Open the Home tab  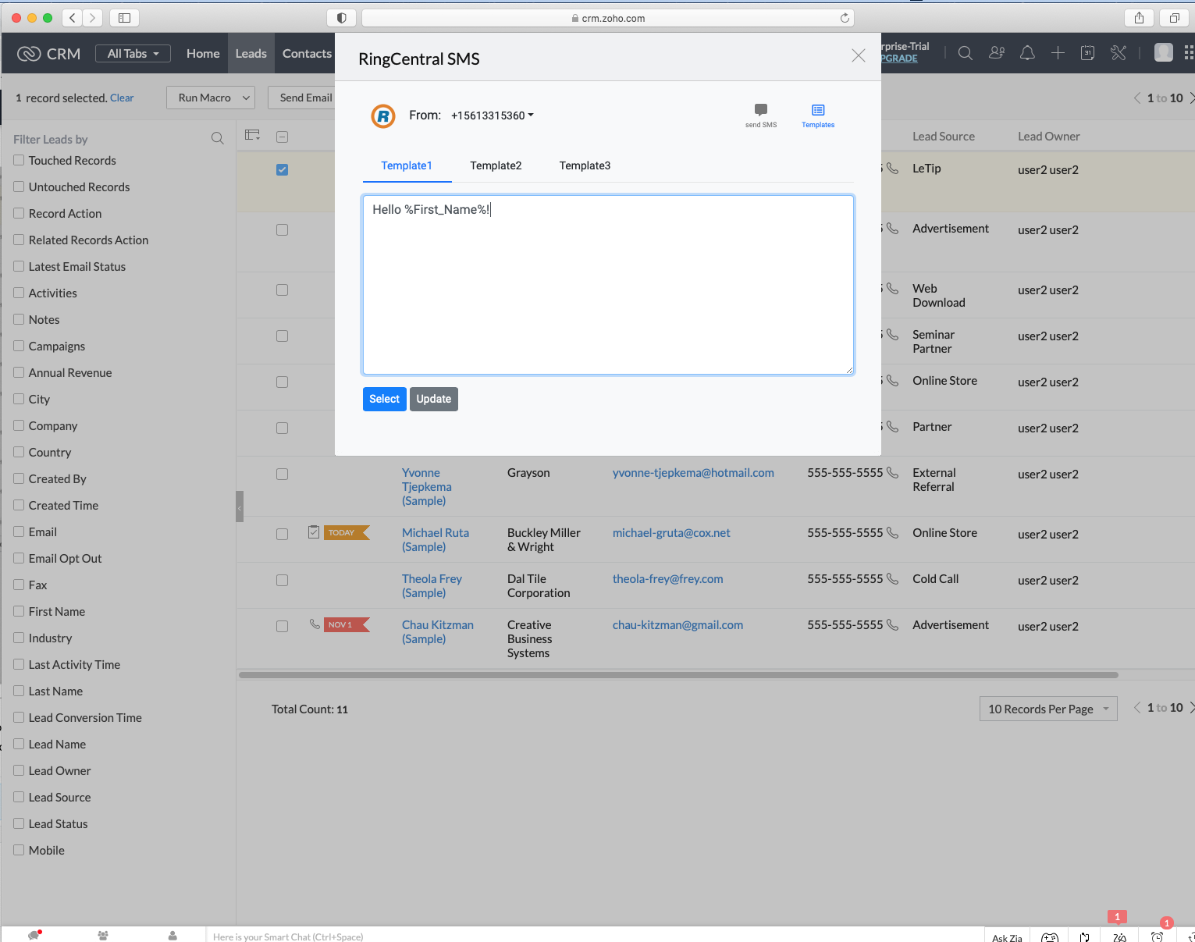point(203,53)
